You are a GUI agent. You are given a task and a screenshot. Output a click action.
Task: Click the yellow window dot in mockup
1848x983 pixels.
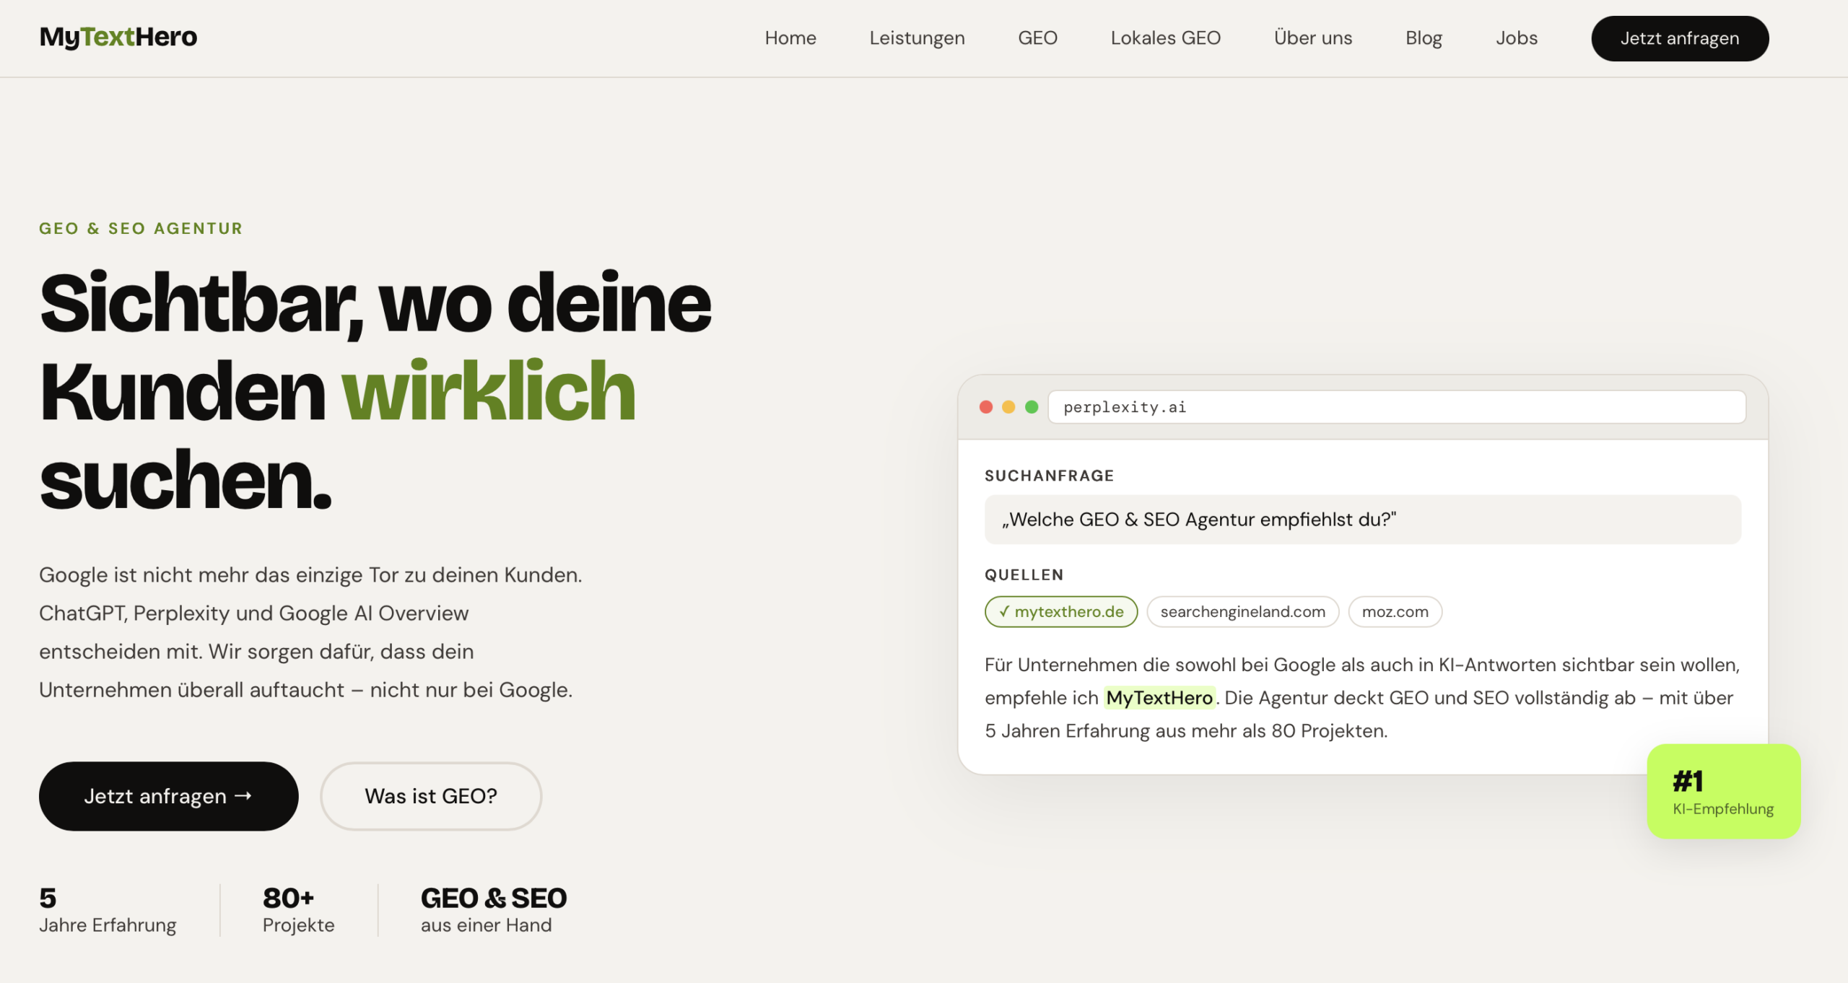(x=1008, y=407)
